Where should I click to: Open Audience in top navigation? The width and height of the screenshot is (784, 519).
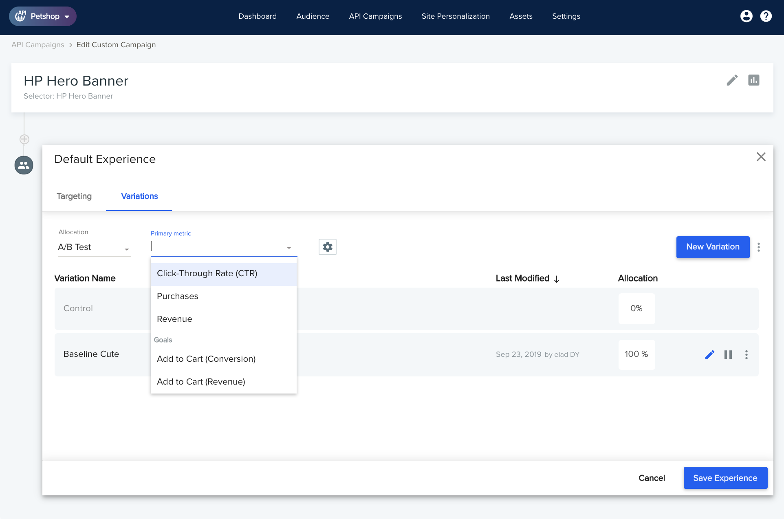tap(313, 16)
